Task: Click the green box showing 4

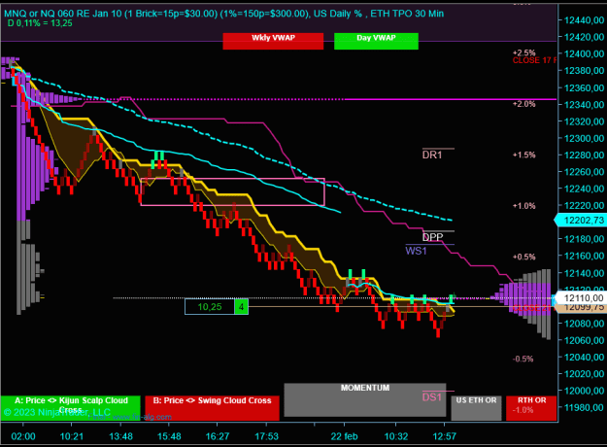Action: 241,307
